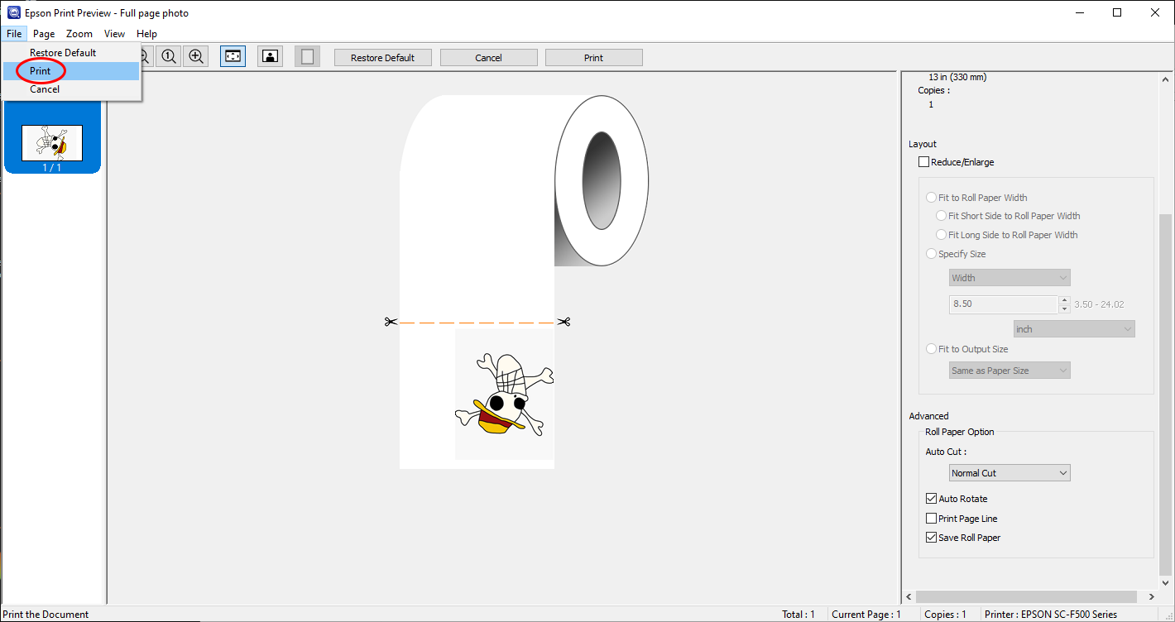Screen dimensions: 1175x622
Task: Click the horizontal scrollbar left arrow
Action: click(x=909, y=596)
